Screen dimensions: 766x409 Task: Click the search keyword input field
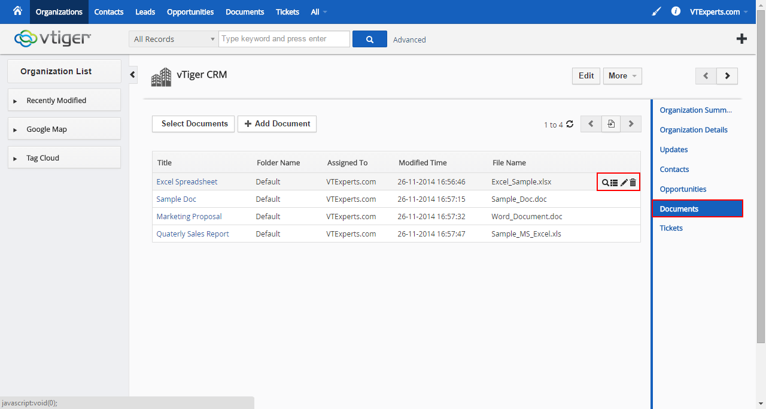click(284, 39)
